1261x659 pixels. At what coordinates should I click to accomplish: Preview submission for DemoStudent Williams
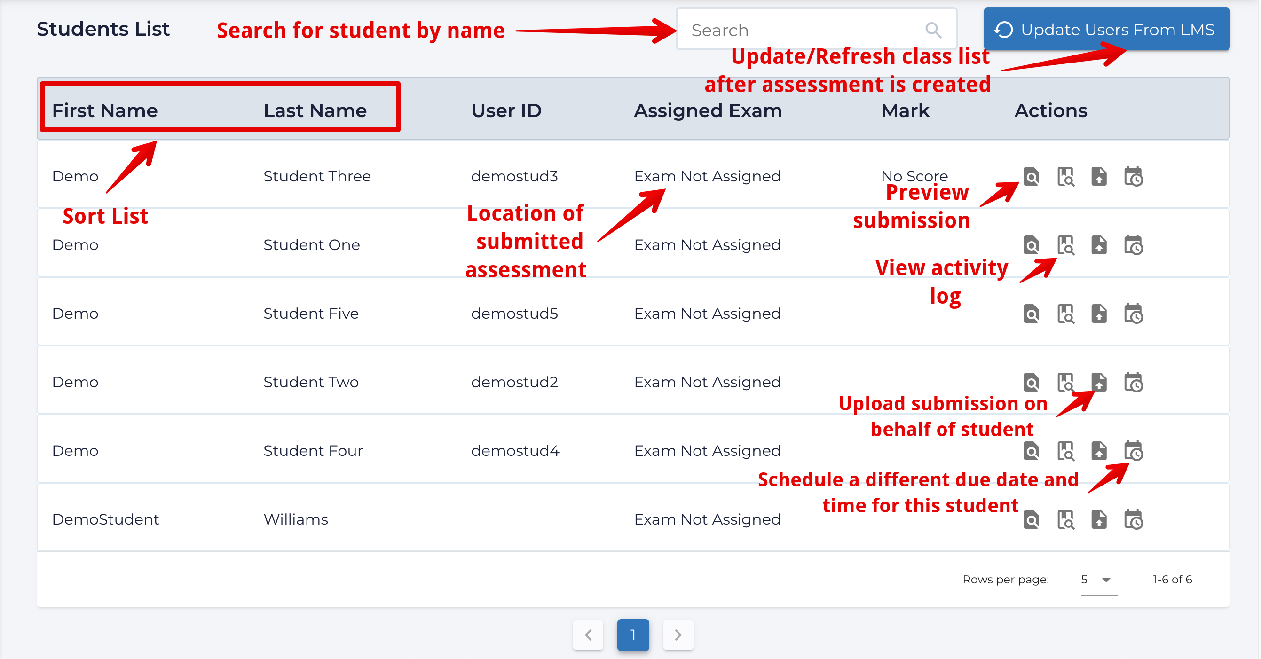1031,519
